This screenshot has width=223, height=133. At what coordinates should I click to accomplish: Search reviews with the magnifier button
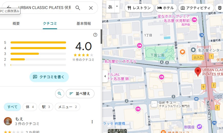click(59, 94)
